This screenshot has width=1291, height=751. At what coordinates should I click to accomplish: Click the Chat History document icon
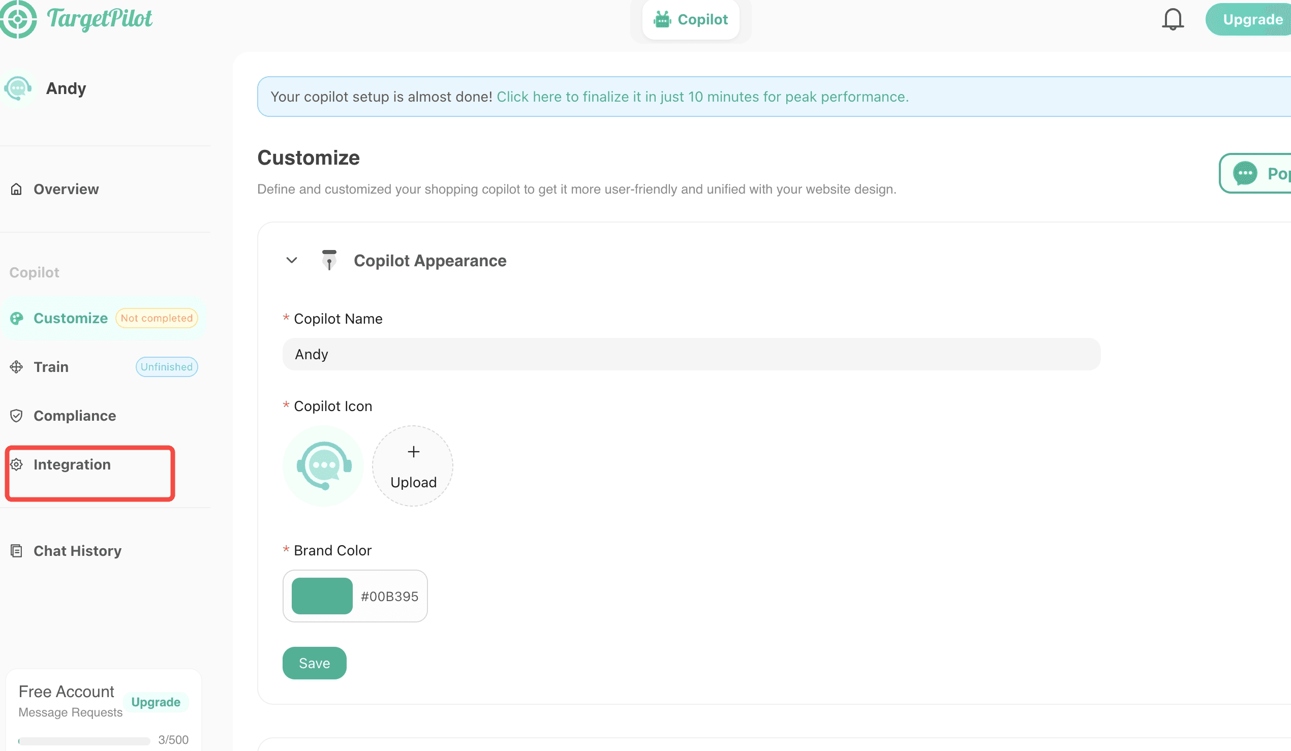tap(16, 551)
